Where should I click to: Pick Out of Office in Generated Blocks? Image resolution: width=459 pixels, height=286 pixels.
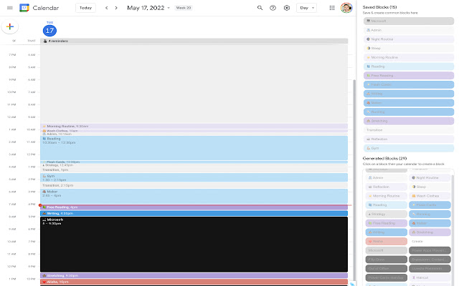click(386, 269)
